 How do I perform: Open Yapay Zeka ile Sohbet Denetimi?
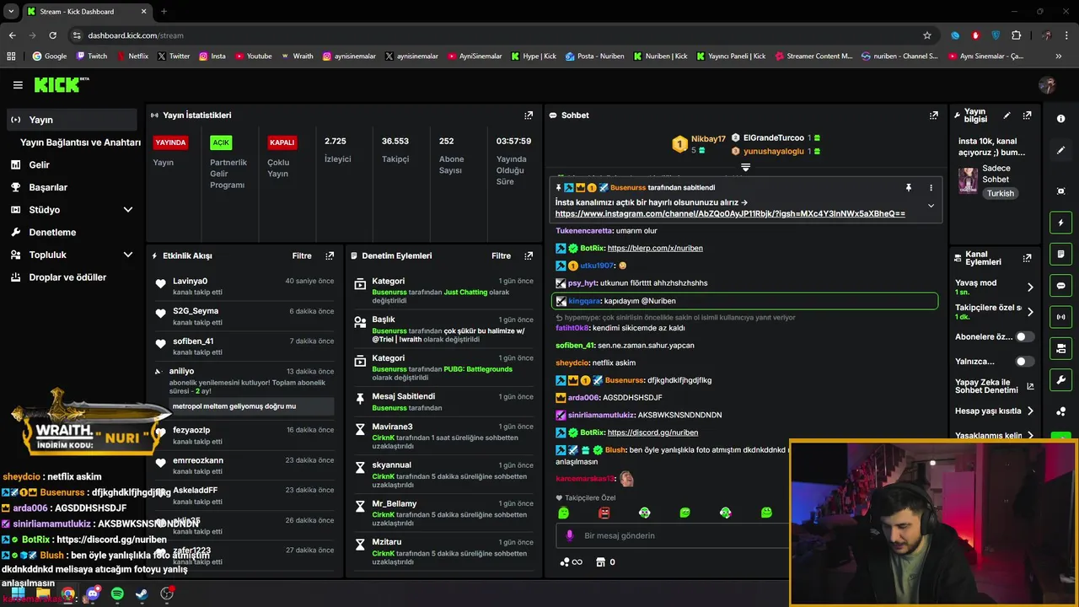pos(994,386)
